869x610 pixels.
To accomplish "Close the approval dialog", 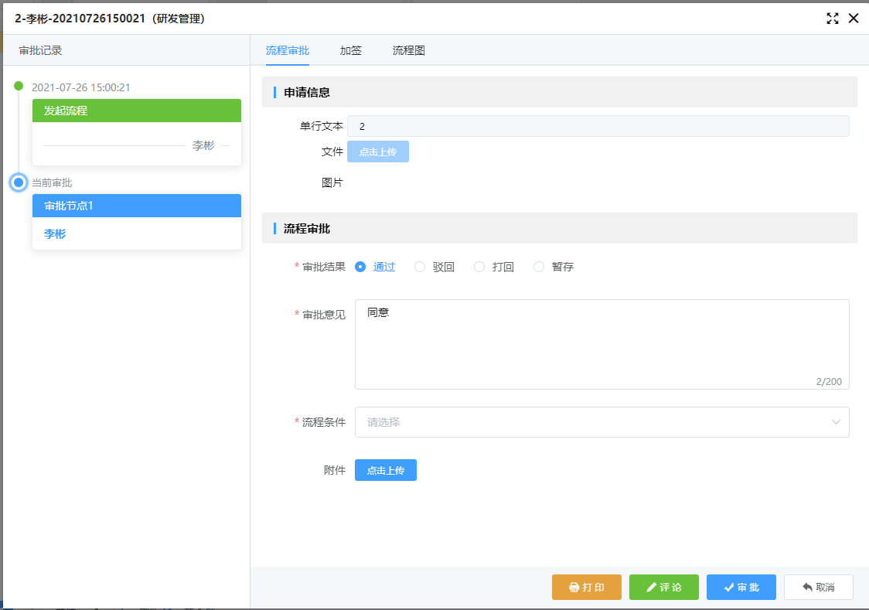I will pyautogui.click(x=854, y=19).
